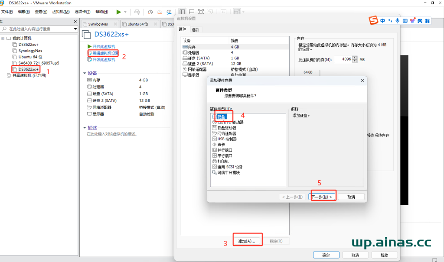This screenshot has width=444, height=262.
Task: Switch to the 硬件 tab in settings
Action: 183,29
